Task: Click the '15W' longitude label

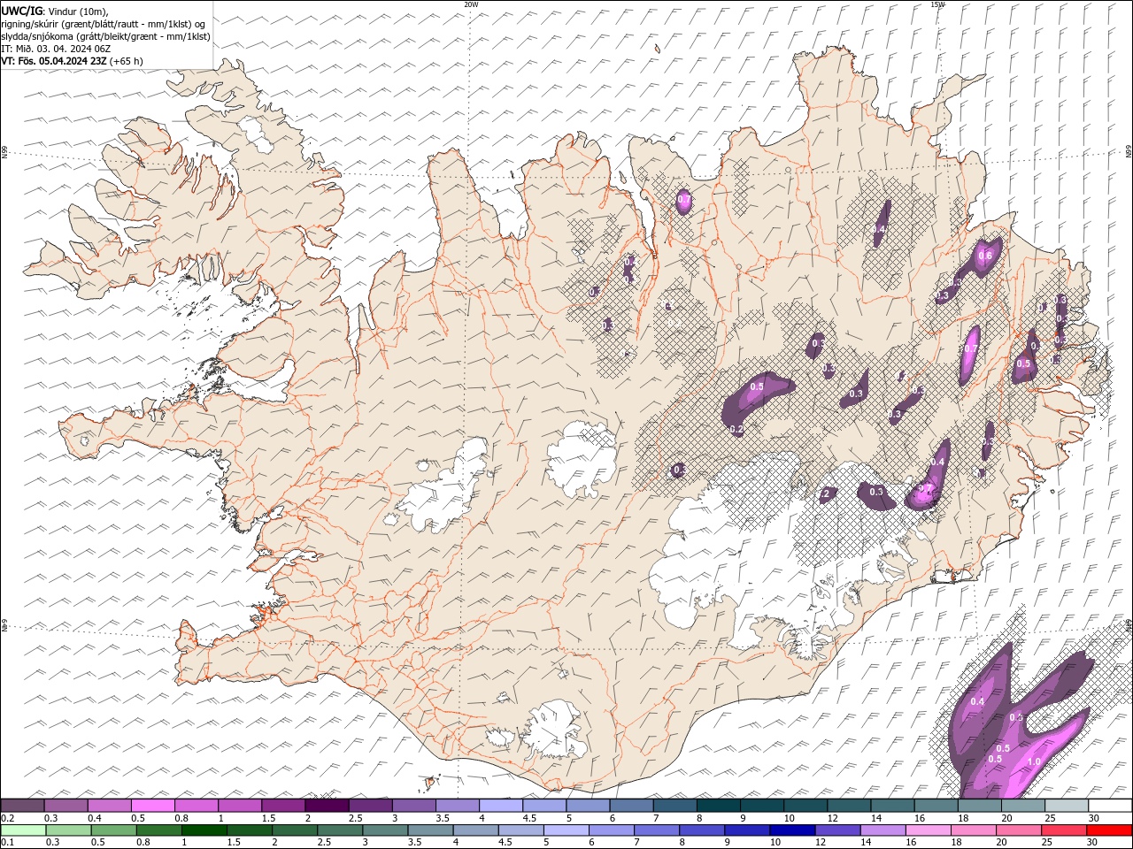Action: 937,4
